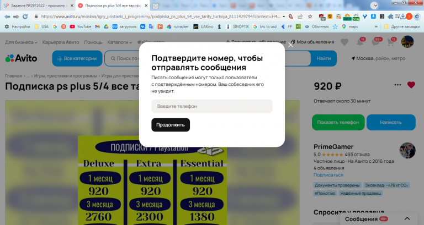Click the Продолжить button
The image size is (424, 225).
coord(171,125)
